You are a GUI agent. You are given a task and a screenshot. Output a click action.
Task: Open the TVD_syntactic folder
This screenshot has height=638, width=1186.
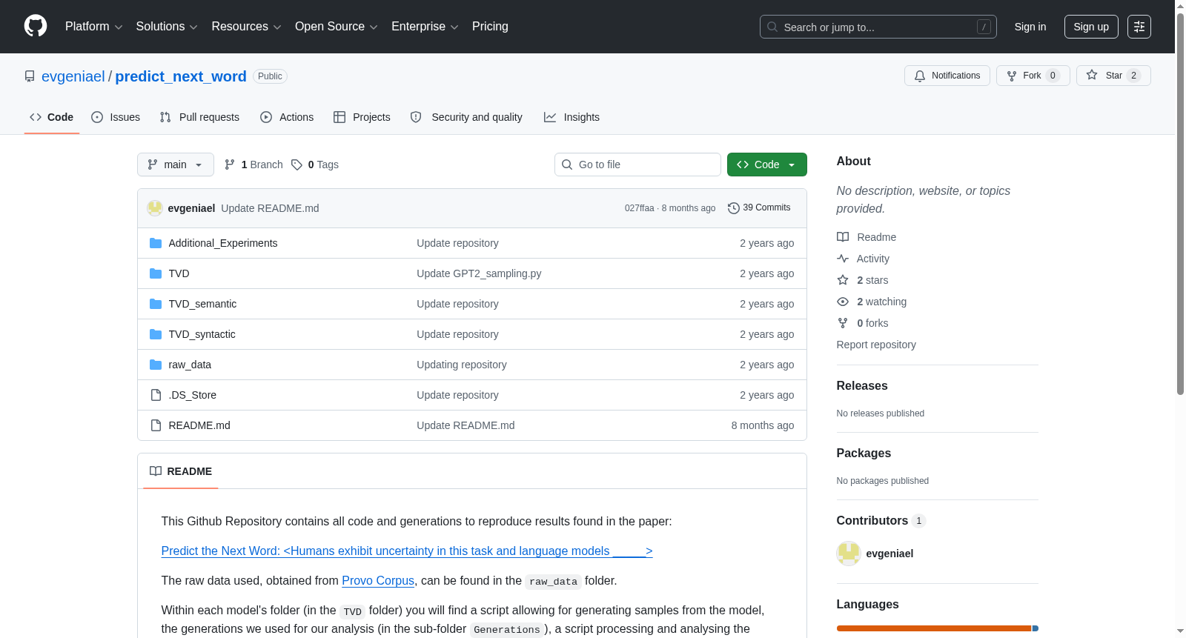tap(202, 334)
